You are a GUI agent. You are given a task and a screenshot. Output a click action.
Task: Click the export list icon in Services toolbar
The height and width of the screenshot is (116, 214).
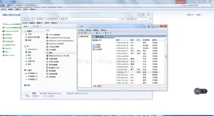[94, 33]
